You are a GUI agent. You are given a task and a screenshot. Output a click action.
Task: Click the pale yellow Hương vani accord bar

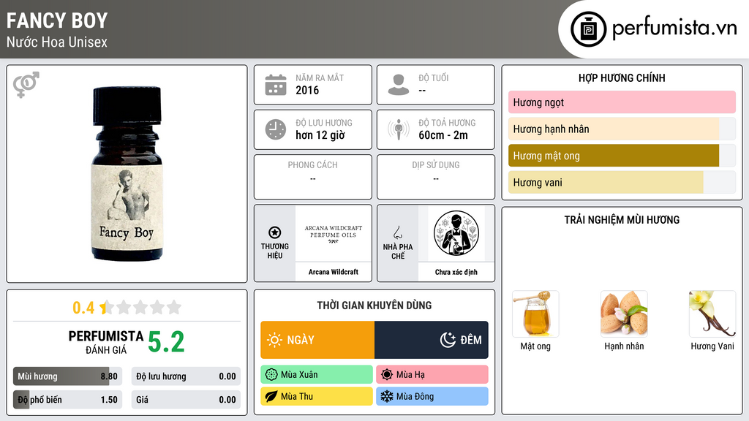point(622,182)
